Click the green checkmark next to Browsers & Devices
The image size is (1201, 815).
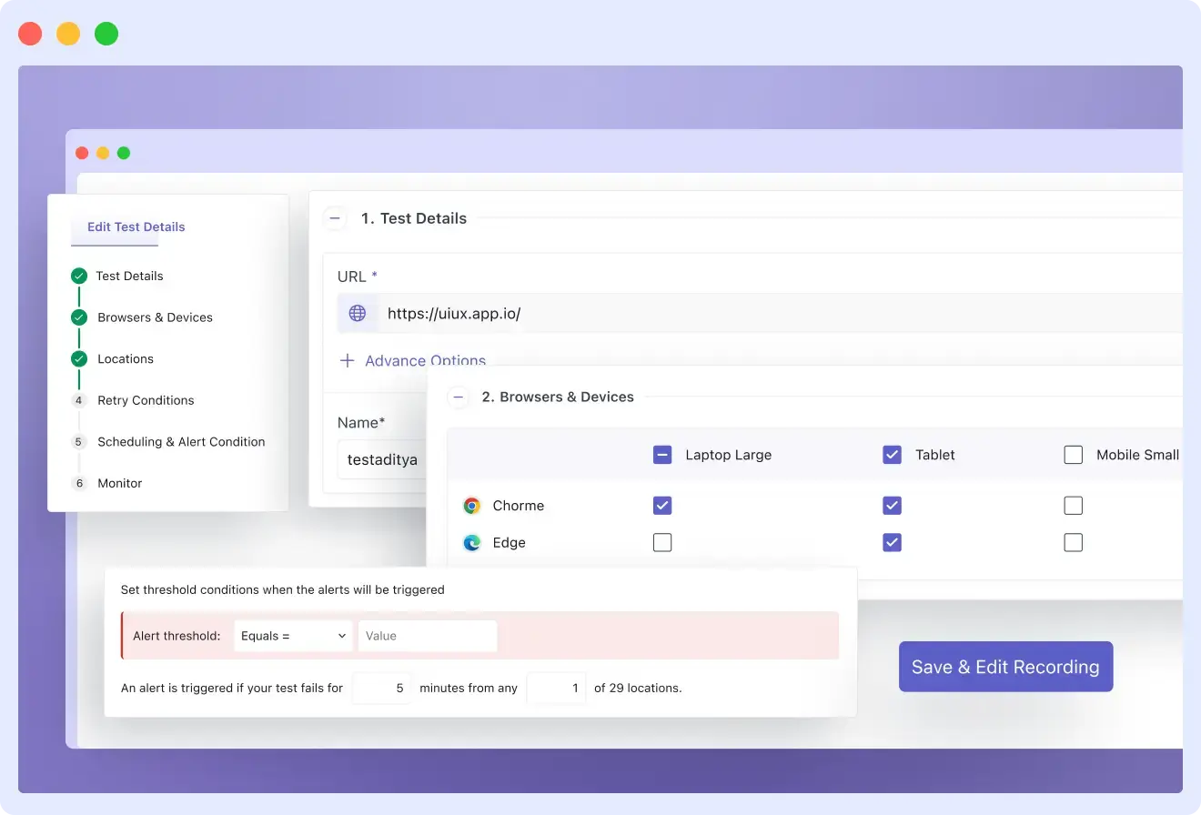point(78,317)
